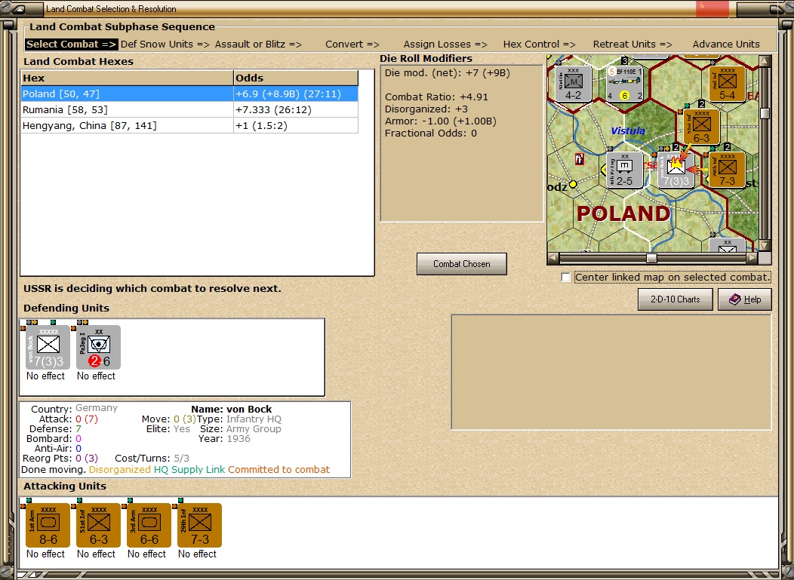794x580 pixels.
Task: Click 2nd Inf 5-4 counter on map
Action: [727, 84]
